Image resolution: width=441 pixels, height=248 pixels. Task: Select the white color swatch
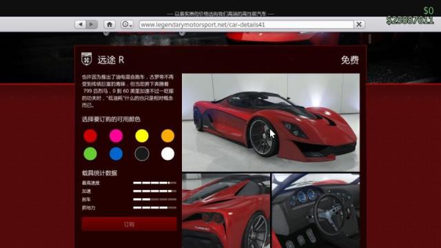coord(167,154)
